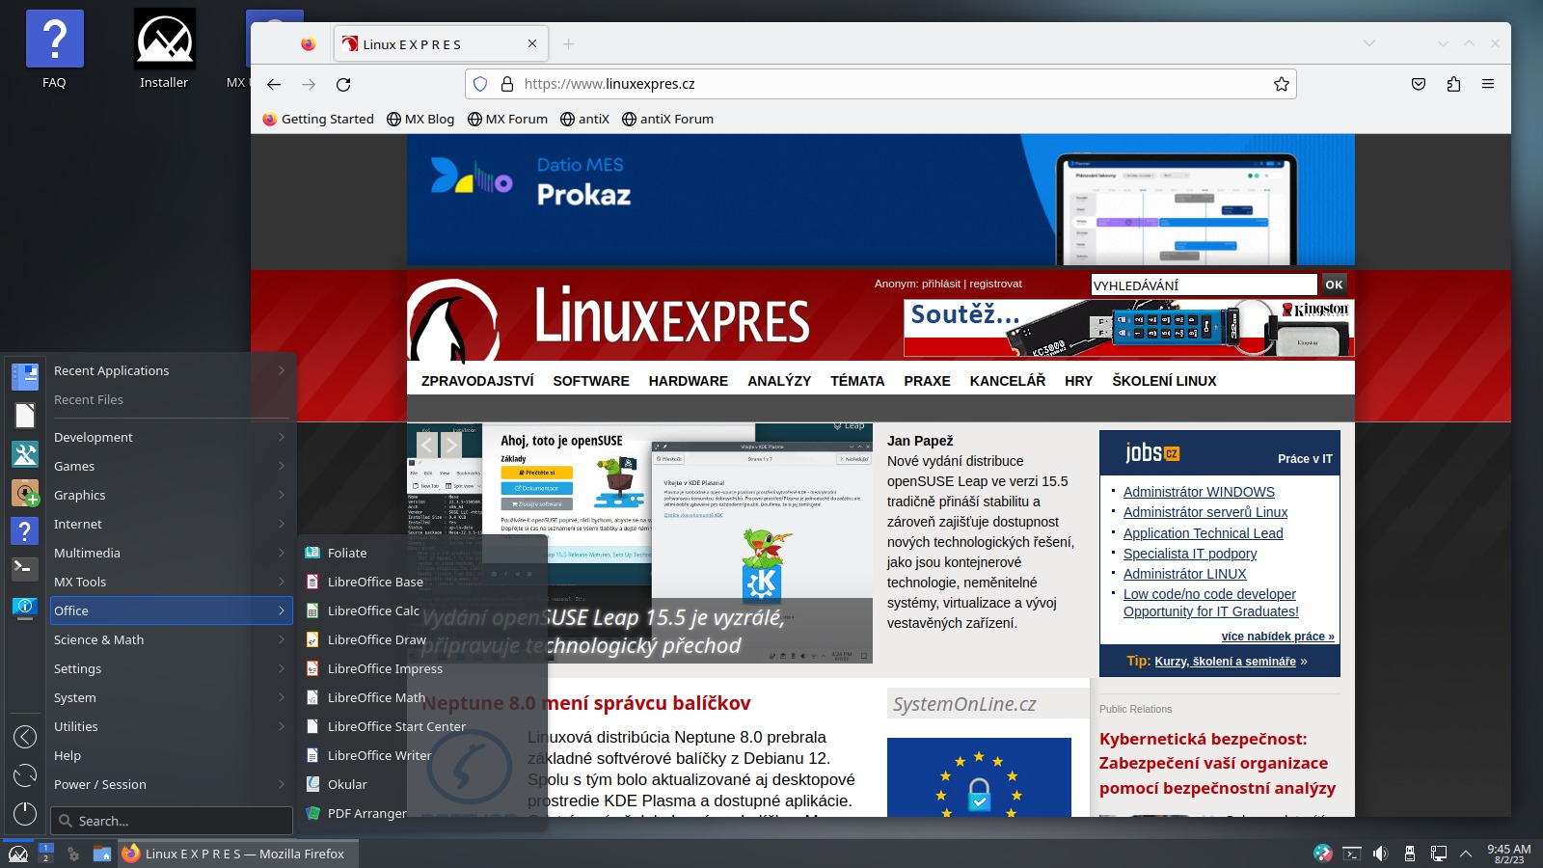
Task: Launch LibreOffice Math
Action: [x=422, y=697]
